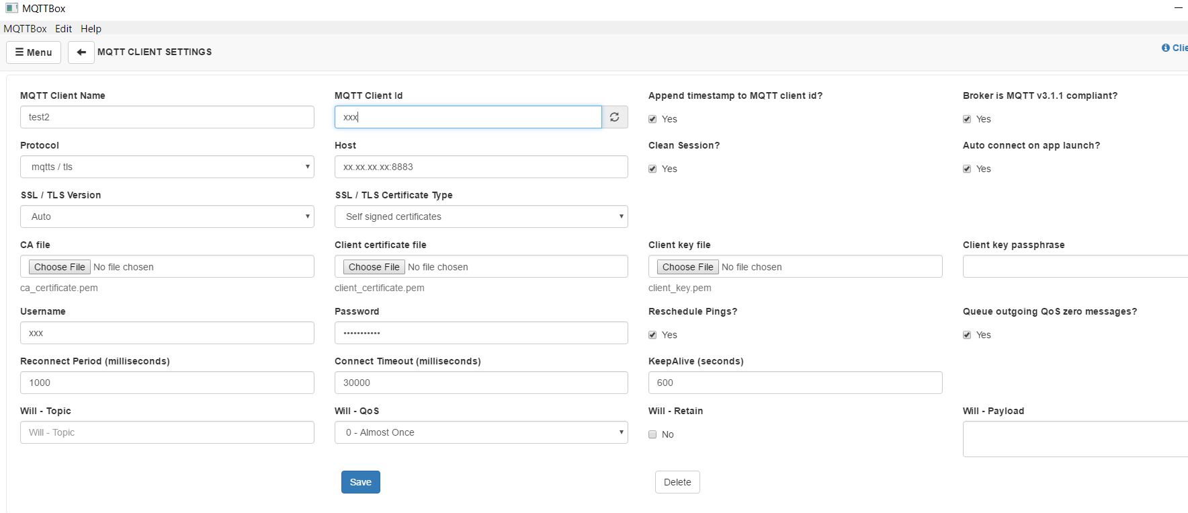
Task: Click the Will - Payload text area
Action: coord(1075,439)
